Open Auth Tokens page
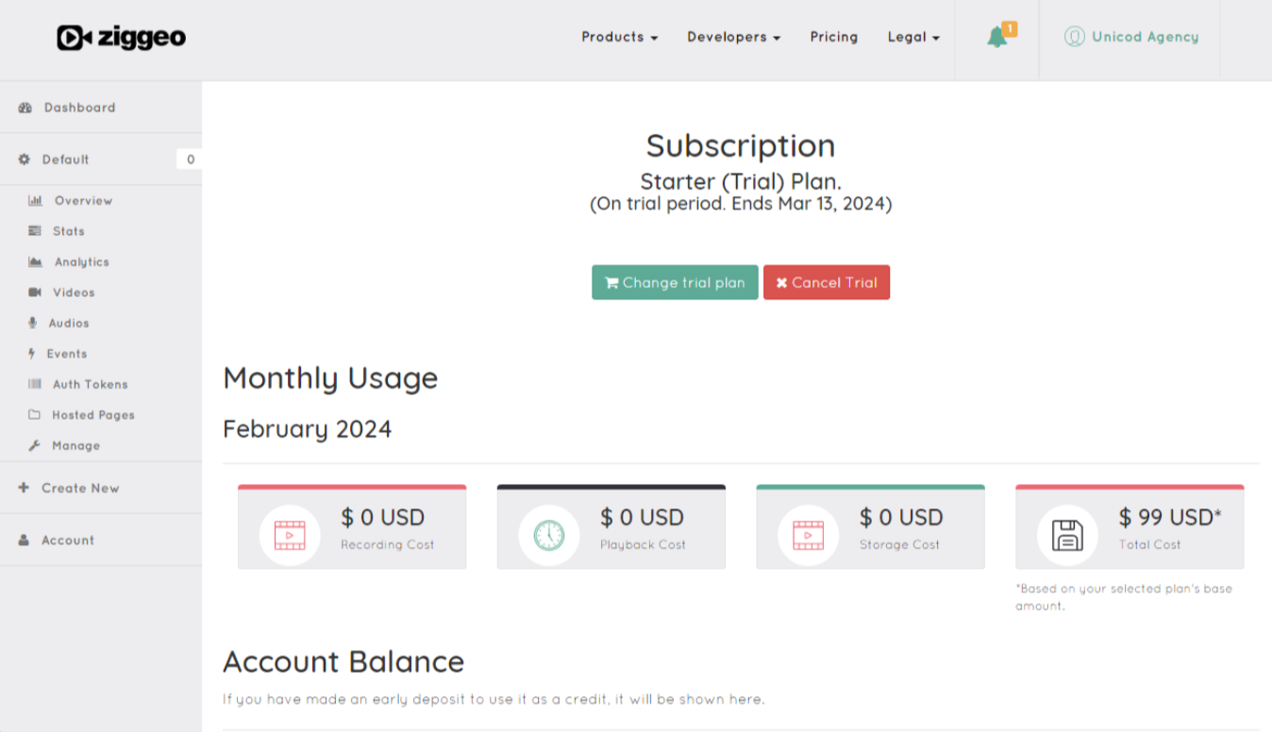 tap(90, 384)
